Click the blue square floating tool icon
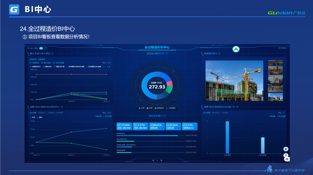The width and height of the screenshot is (313, 175). click(286, 149)
